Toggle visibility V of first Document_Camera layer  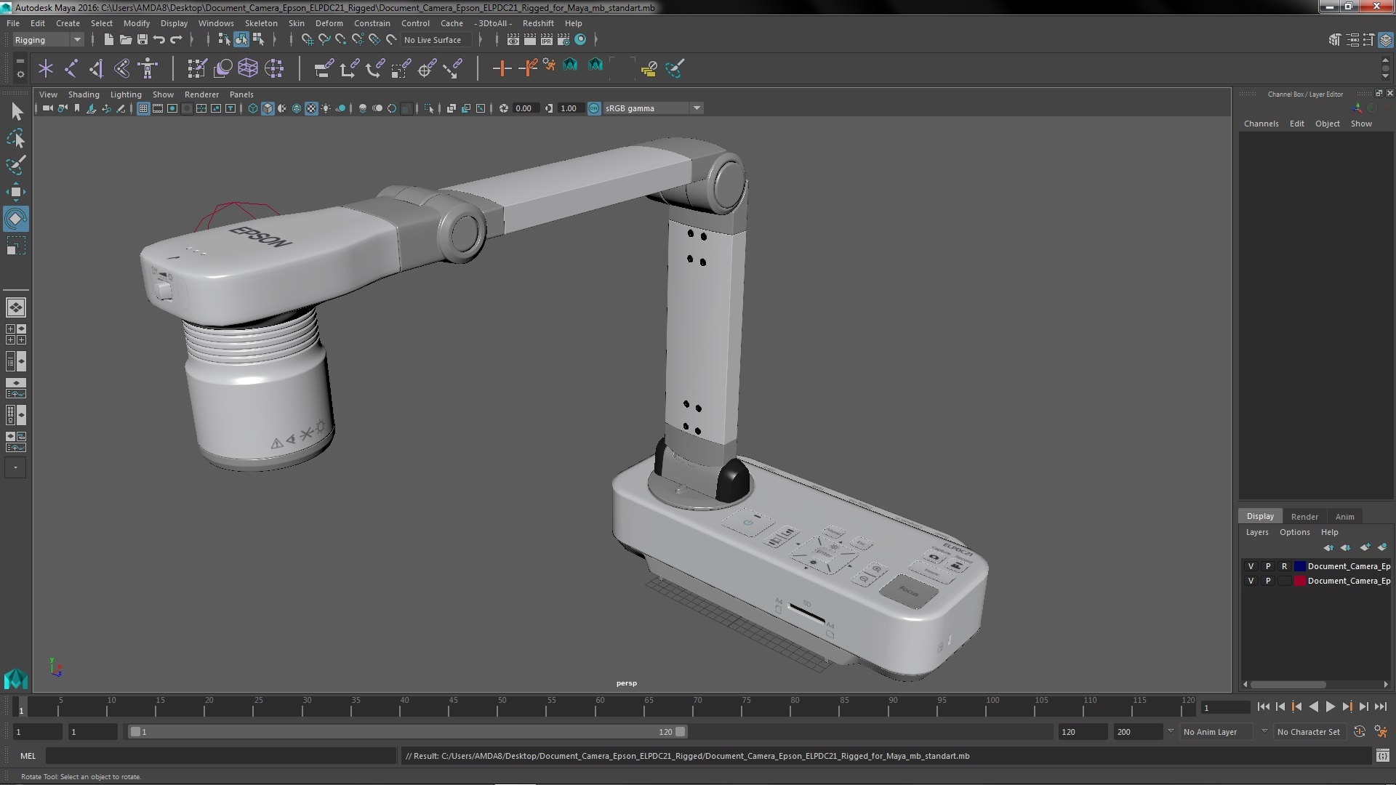tap(1251, 566)
